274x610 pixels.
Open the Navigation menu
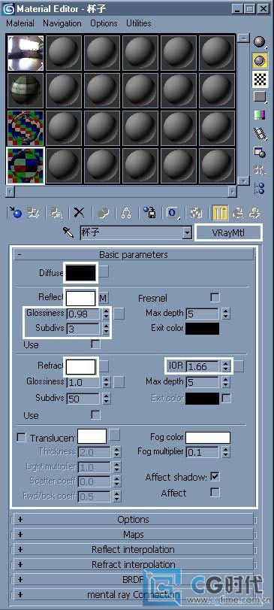(62, 23)
